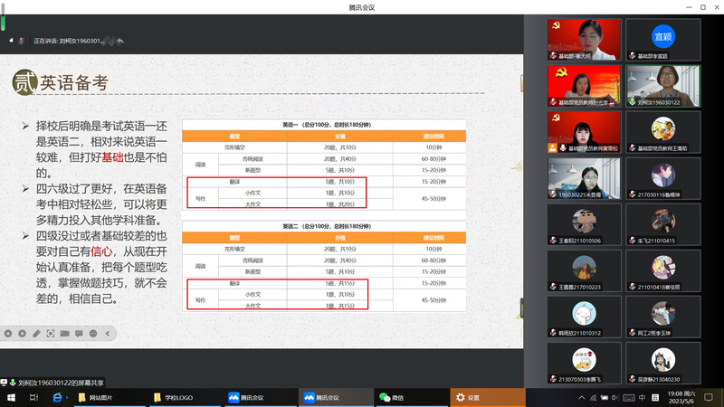Click the focus frame icon in slideshow toolbar
Screen dimensions: 724x407
pyautogui.click(x=49, y=333)
